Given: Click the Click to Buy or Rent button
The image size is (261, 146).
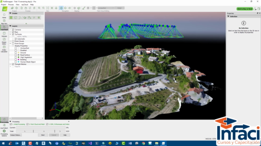Looking at the screenshot, I should coord(245,9).
